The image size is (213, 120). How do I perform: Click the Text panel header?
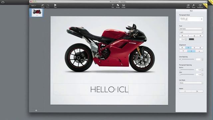191,11
